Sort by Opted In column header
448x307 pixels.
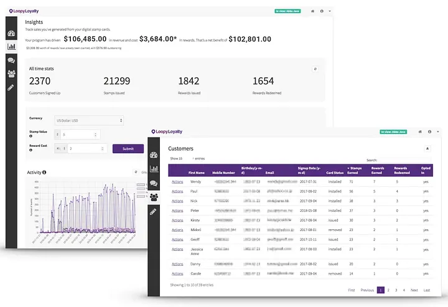point(426,171)
